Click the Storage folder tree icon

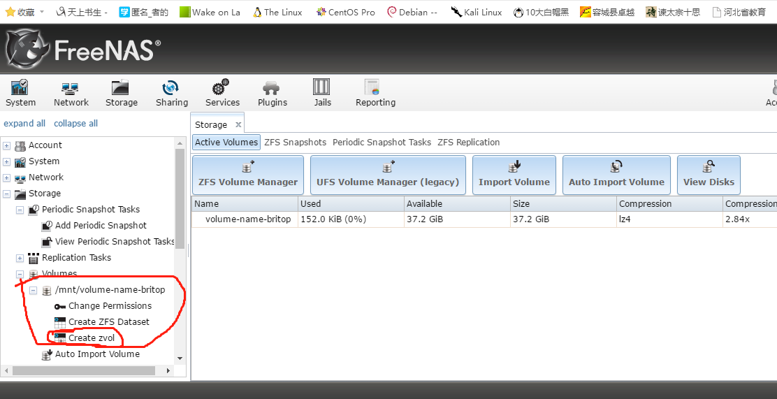(x=20, y=194)
